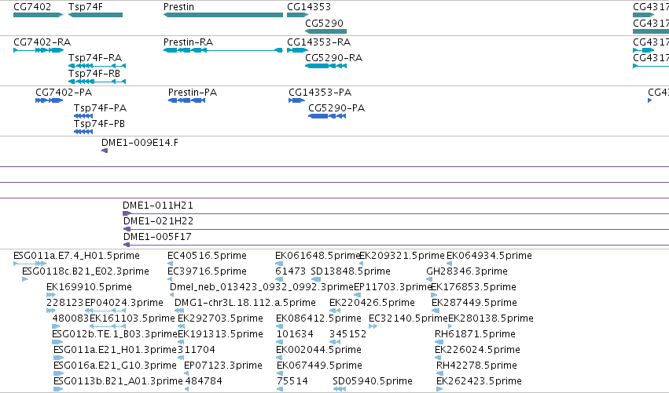
Task: Select EST ESG0118c.B21_E02.3prime label
Action: click(x=86, y=271)
